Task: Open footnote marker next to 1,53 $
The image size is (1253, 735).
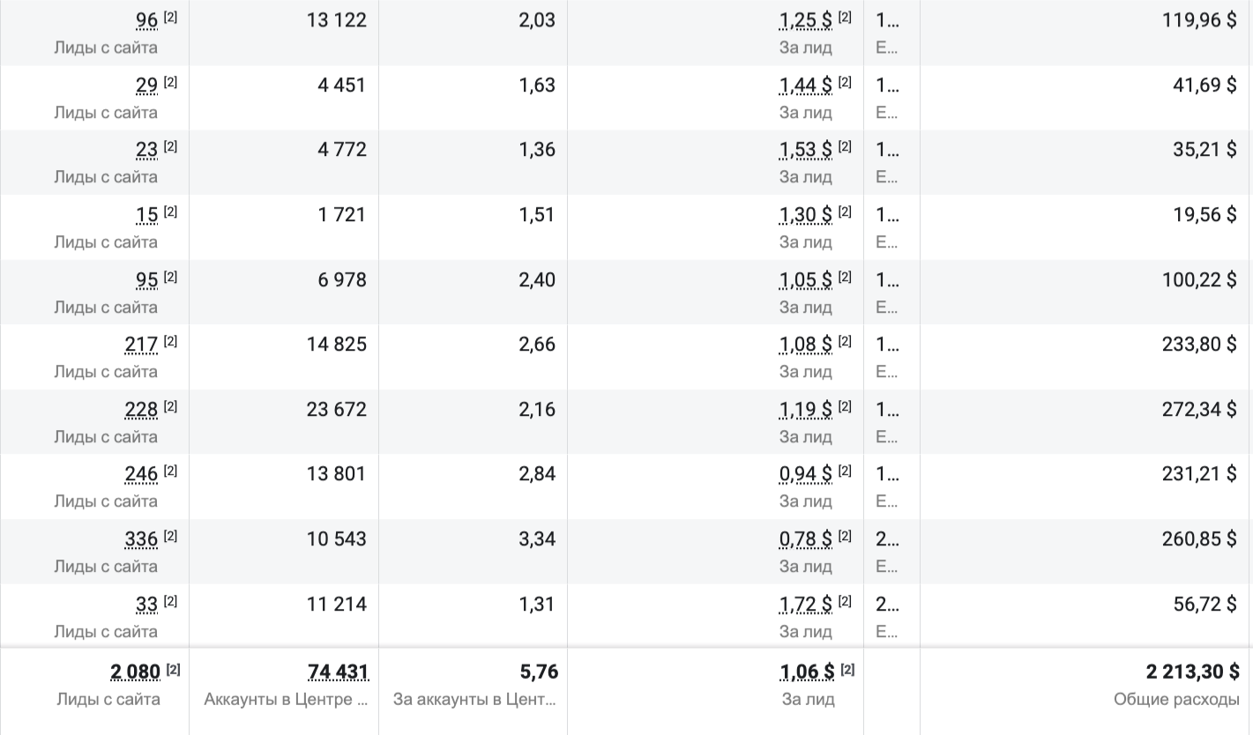Action: point(845,147)
